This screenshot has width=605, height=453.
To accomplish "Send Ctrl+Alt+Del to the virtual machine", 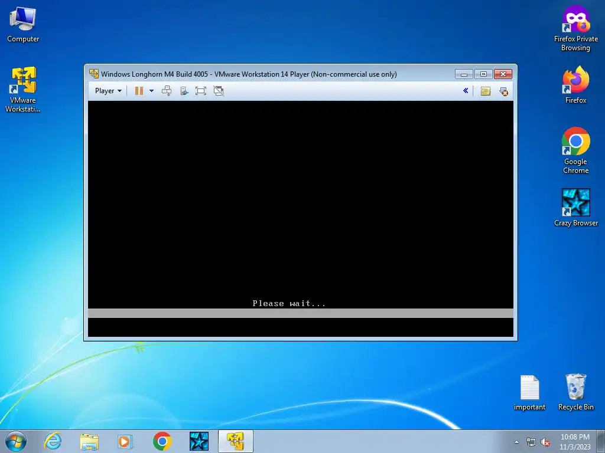I will pos(167,91).
